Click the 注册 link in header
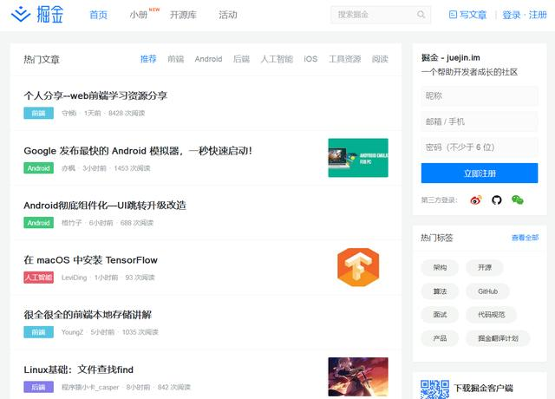 [x=538, y=15]
